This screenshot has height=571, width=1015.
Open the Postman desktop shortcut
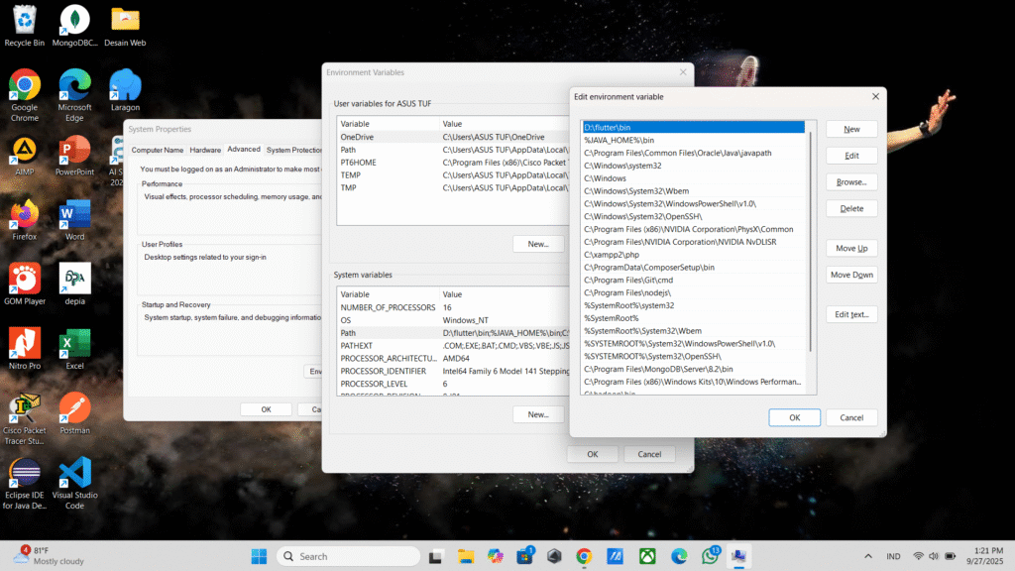[x=74, y=408]
